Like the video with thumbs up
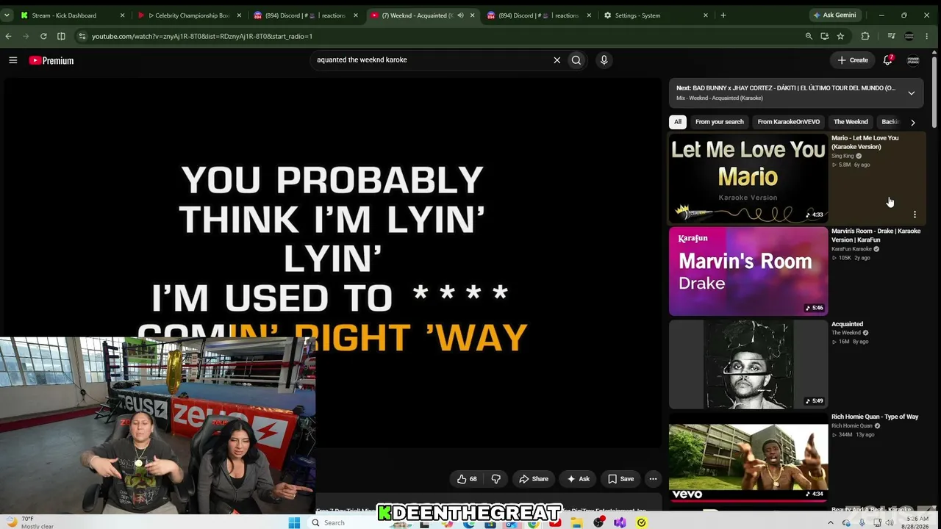Viewport: 941px width, 529px height. pos(467,479)
